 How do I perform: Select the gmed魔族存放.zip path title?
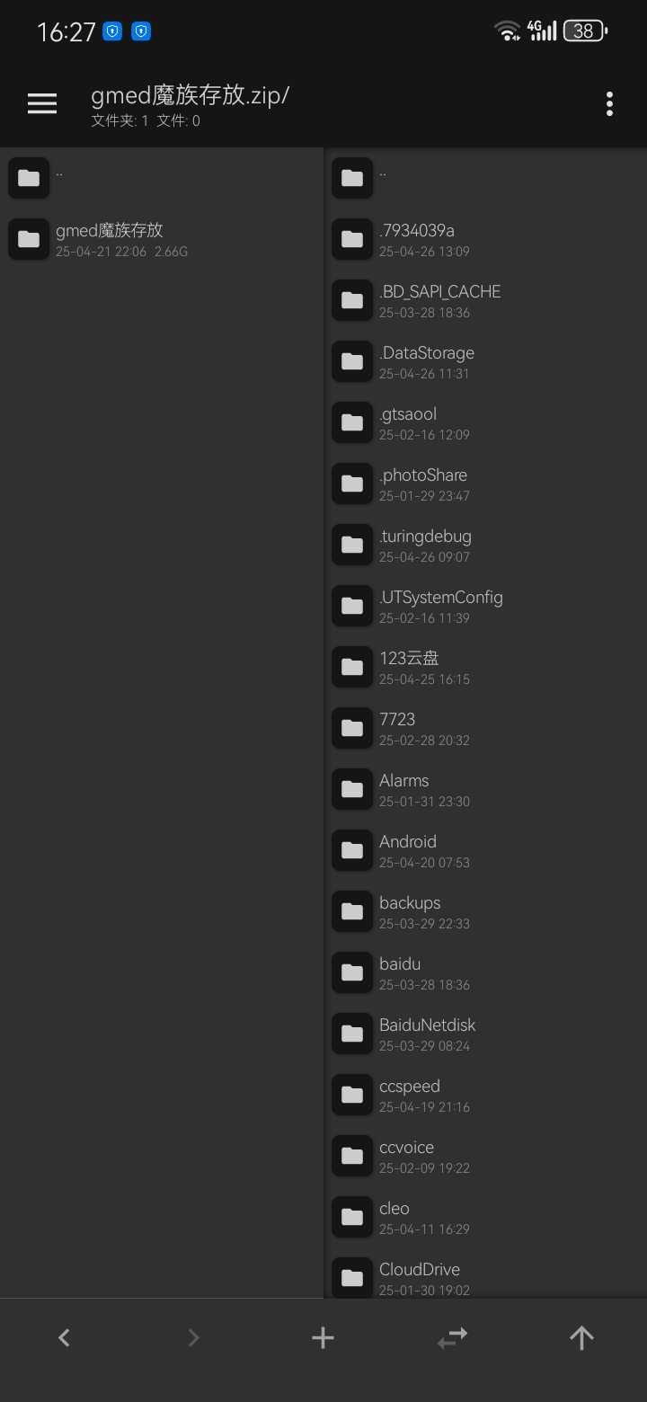point(190,95)
